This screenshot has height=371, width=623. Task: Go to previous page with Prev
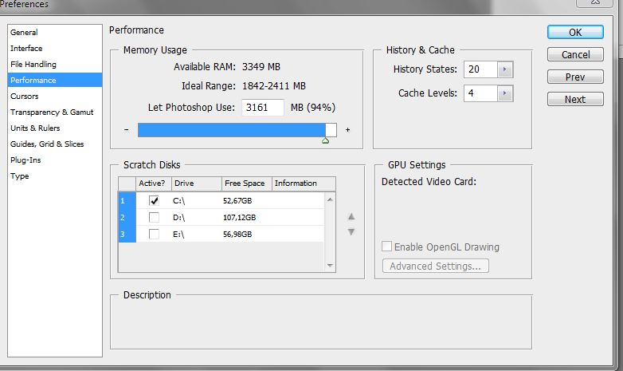click(x=575, y=77)
